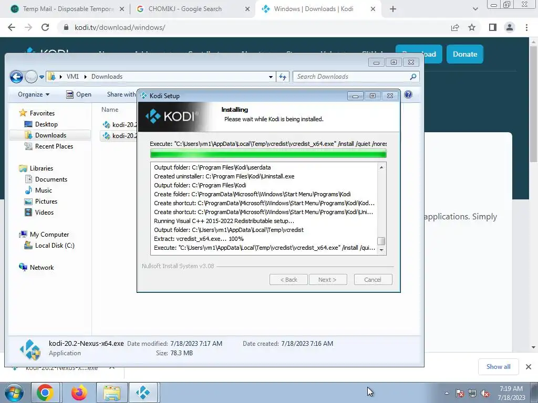538x403 pixels.
Task: Expand the Explorer address bar history dropdown
Action: pyautogui.click(x=271, y=77)
